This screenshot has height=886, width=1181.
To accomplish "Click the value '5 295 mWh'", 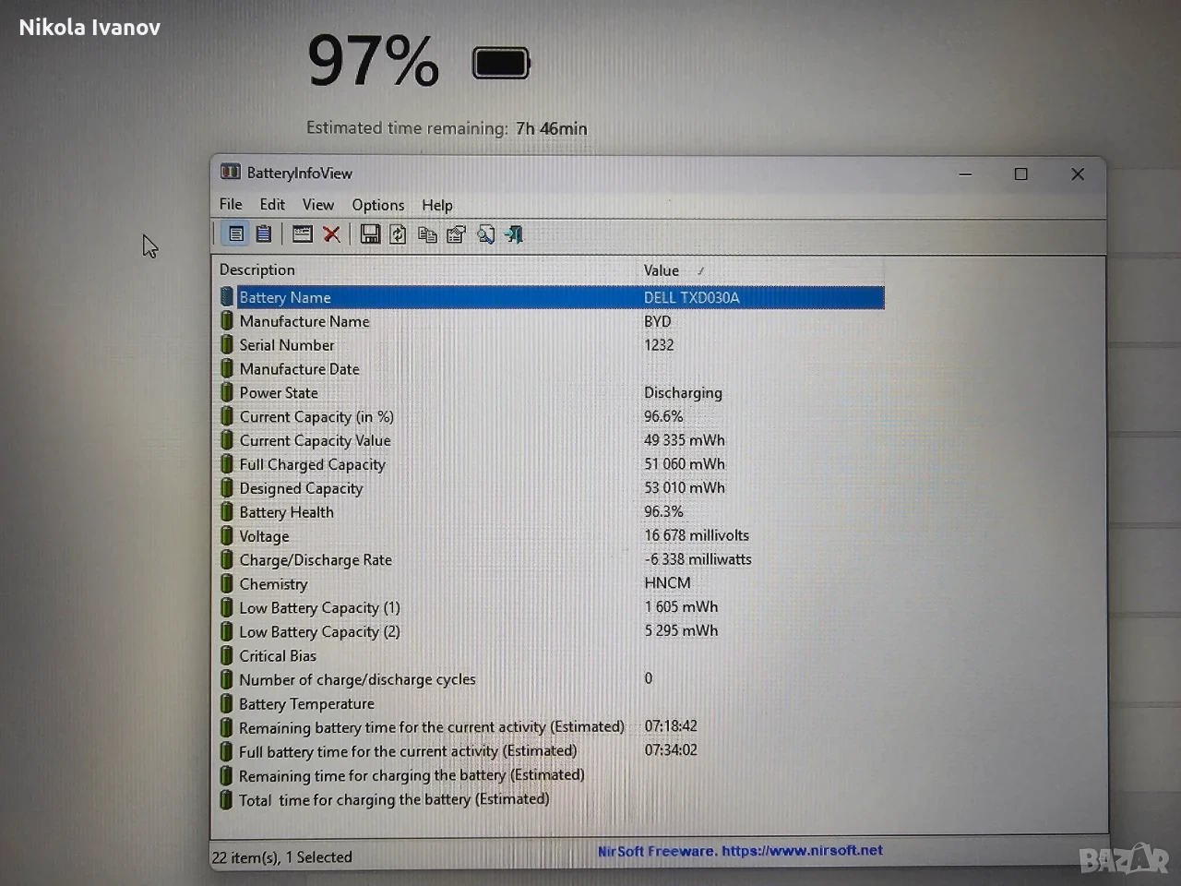I will pyautogui.click(x=681, y=630).
